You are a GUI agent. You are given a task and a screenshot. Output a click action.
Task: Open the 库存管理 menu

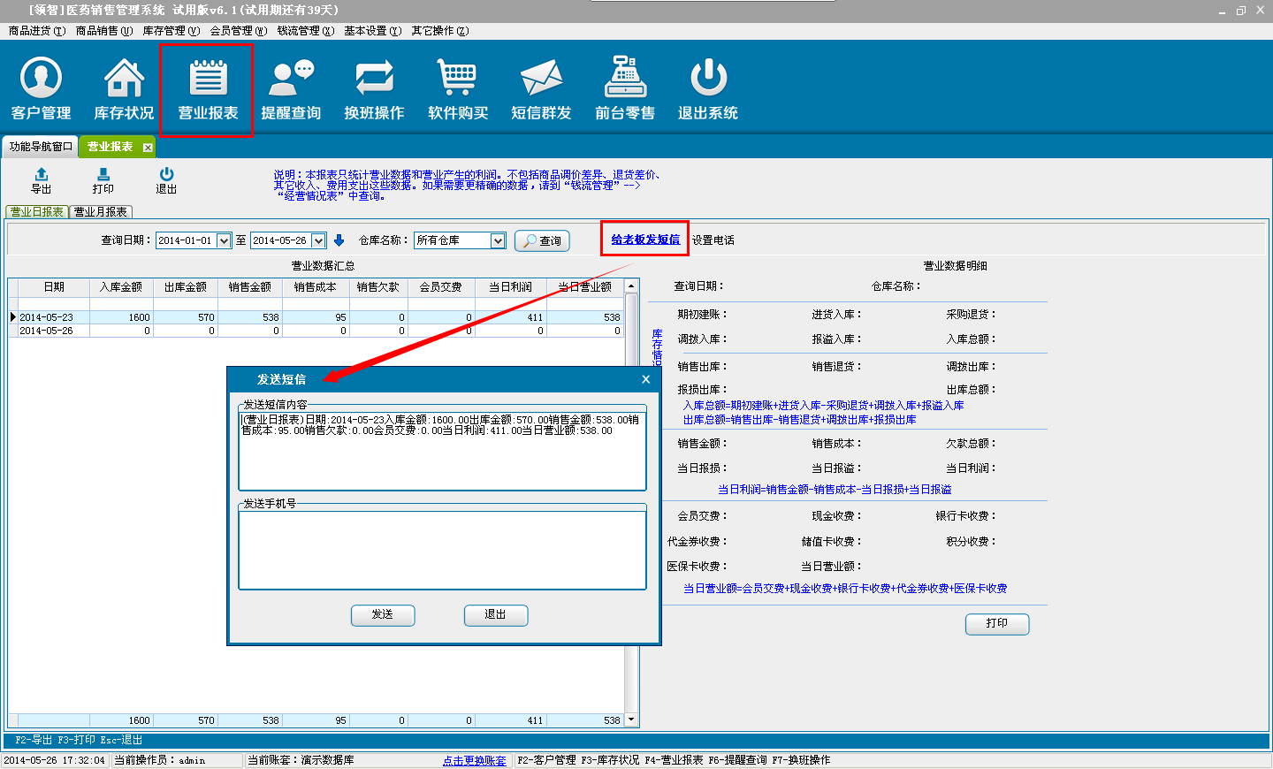tap(171, 31)
